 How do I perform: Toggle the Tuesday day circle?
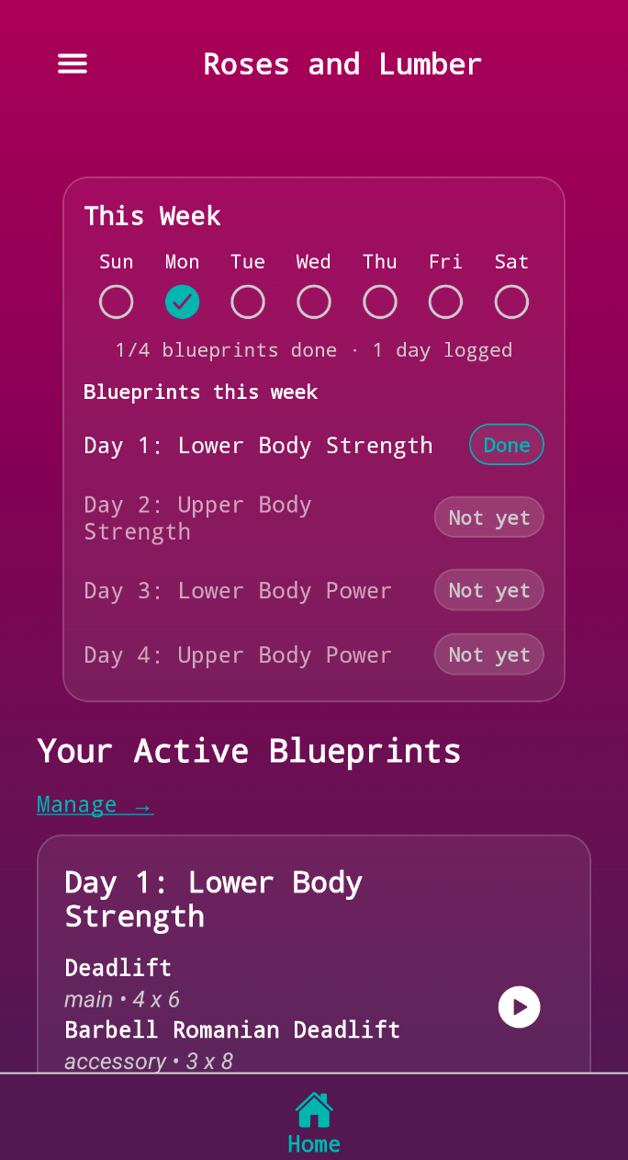pos(248,301)
